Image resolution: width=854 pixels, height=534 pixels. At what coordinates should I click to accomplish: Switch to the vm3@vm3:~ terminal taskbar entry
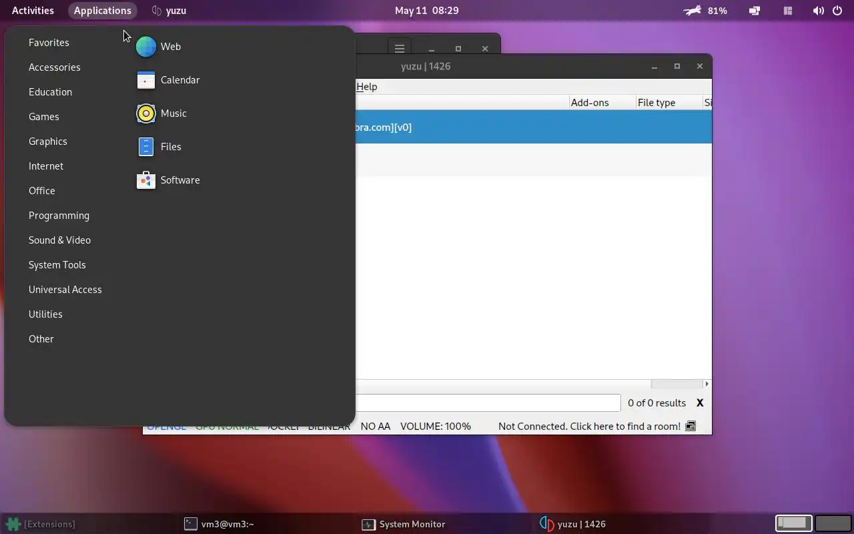click(219, 524)
